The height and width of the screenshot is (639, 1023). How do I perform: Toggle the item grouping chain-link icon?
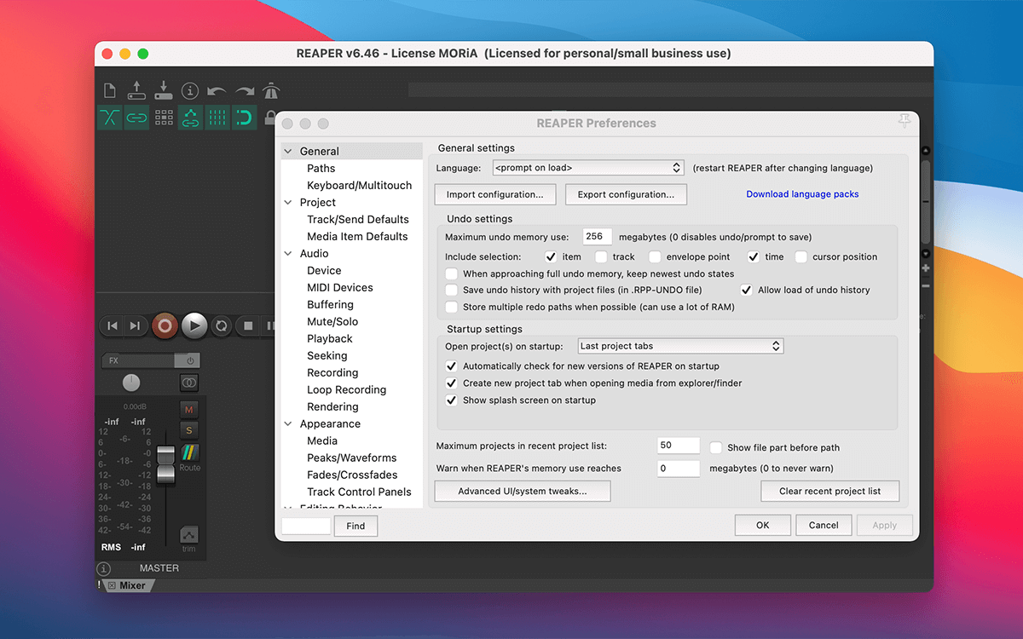[x=136, y=118]
